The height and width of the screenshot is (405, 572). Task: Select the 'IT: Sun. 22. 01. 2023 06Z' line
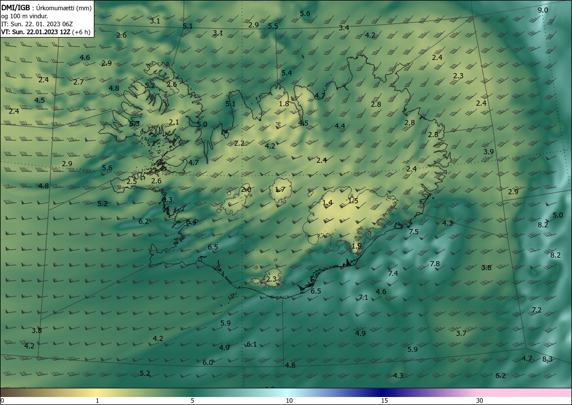point(37,24)
